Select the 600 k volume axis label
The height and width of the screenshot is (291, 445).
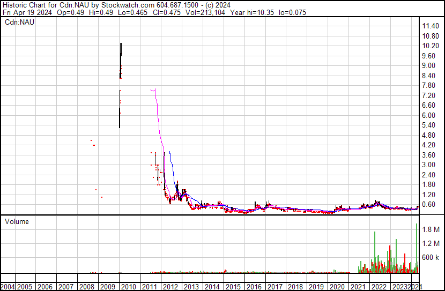pos(432,258)
